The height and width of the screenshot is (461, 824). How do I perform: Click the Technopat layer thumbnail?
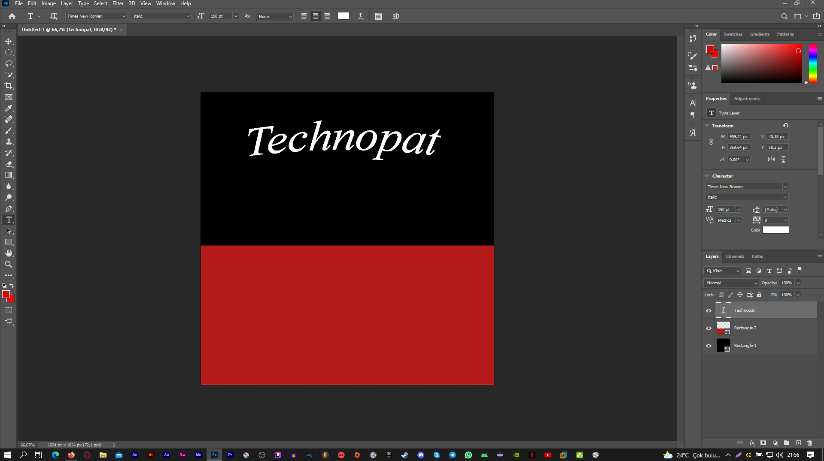click(x=723, y=310)
